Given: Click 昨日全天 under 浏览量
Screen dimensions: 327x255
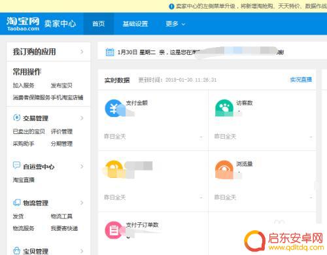Looking at the screenshot, I should coord(225,197).
